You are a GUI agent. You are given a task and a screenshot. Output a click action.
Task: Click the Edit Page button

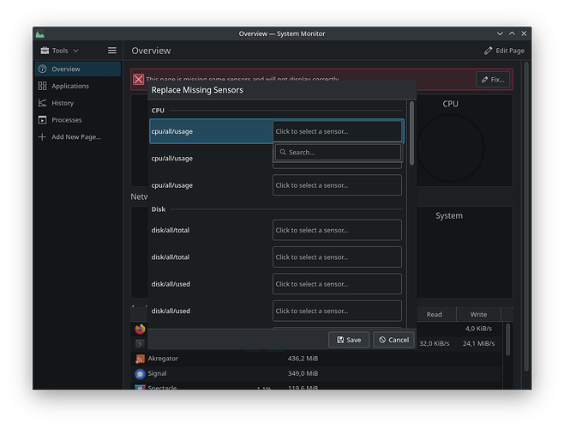click(504, 51)
